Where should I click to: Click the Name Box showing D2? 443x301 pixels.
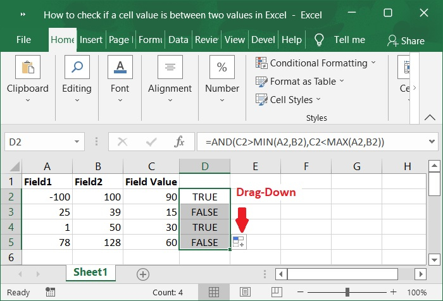click(x=39, y=142)
